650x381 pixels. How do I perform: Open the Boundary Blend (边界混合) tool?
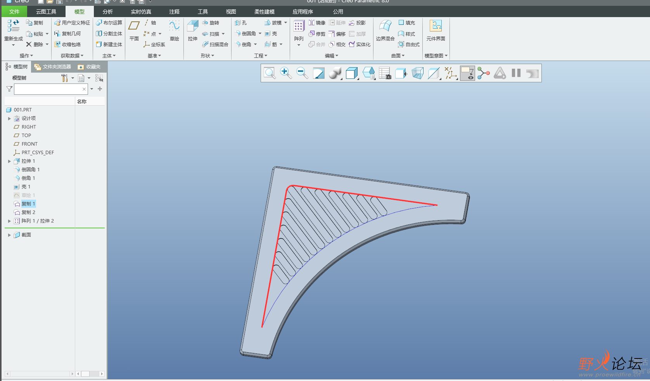tap(385, 30)
